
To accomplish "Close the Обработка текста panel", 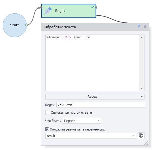I will [x=145, y=27].
